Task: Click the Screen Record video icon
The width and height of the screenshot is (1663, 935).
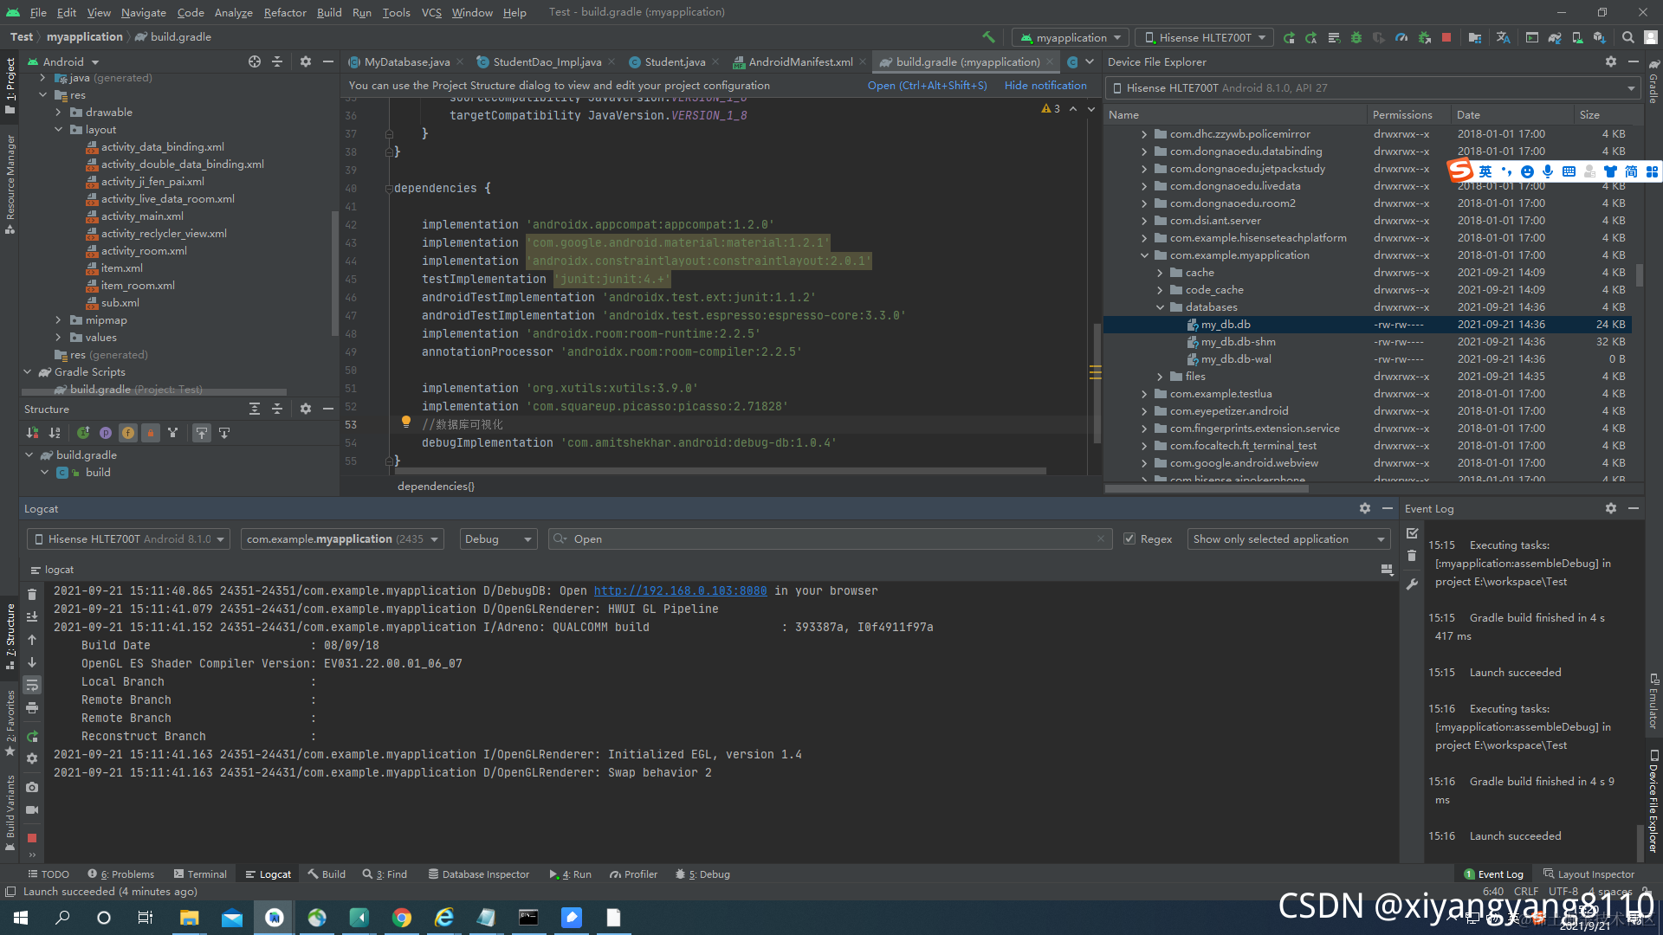Action: coord(32,809)
